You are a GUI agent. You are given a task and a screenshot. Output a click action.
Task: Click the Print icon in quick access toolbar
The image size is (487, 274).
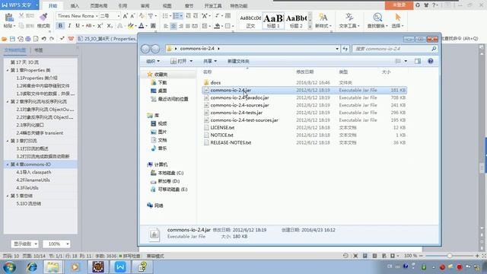pos(28,39)
